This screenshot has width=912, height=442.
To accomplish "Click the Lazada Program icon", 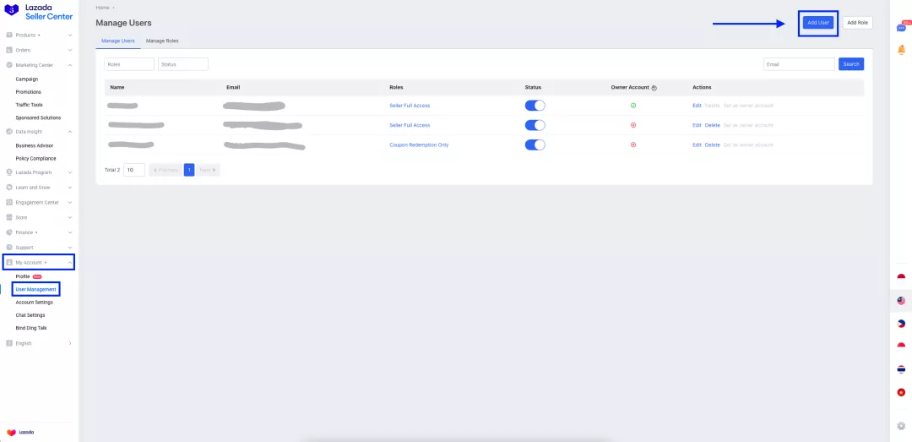I will (9, 172).
